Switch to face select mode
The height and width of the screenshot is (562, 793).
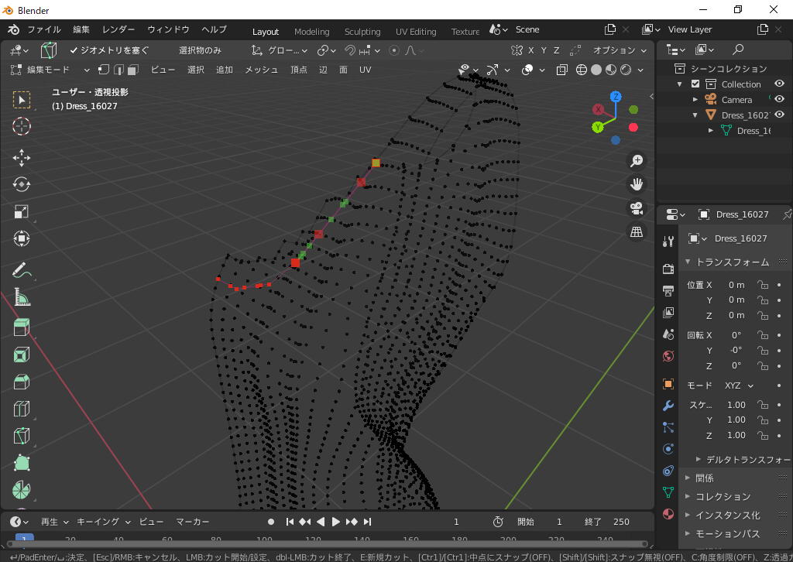[x=133, y=70]
